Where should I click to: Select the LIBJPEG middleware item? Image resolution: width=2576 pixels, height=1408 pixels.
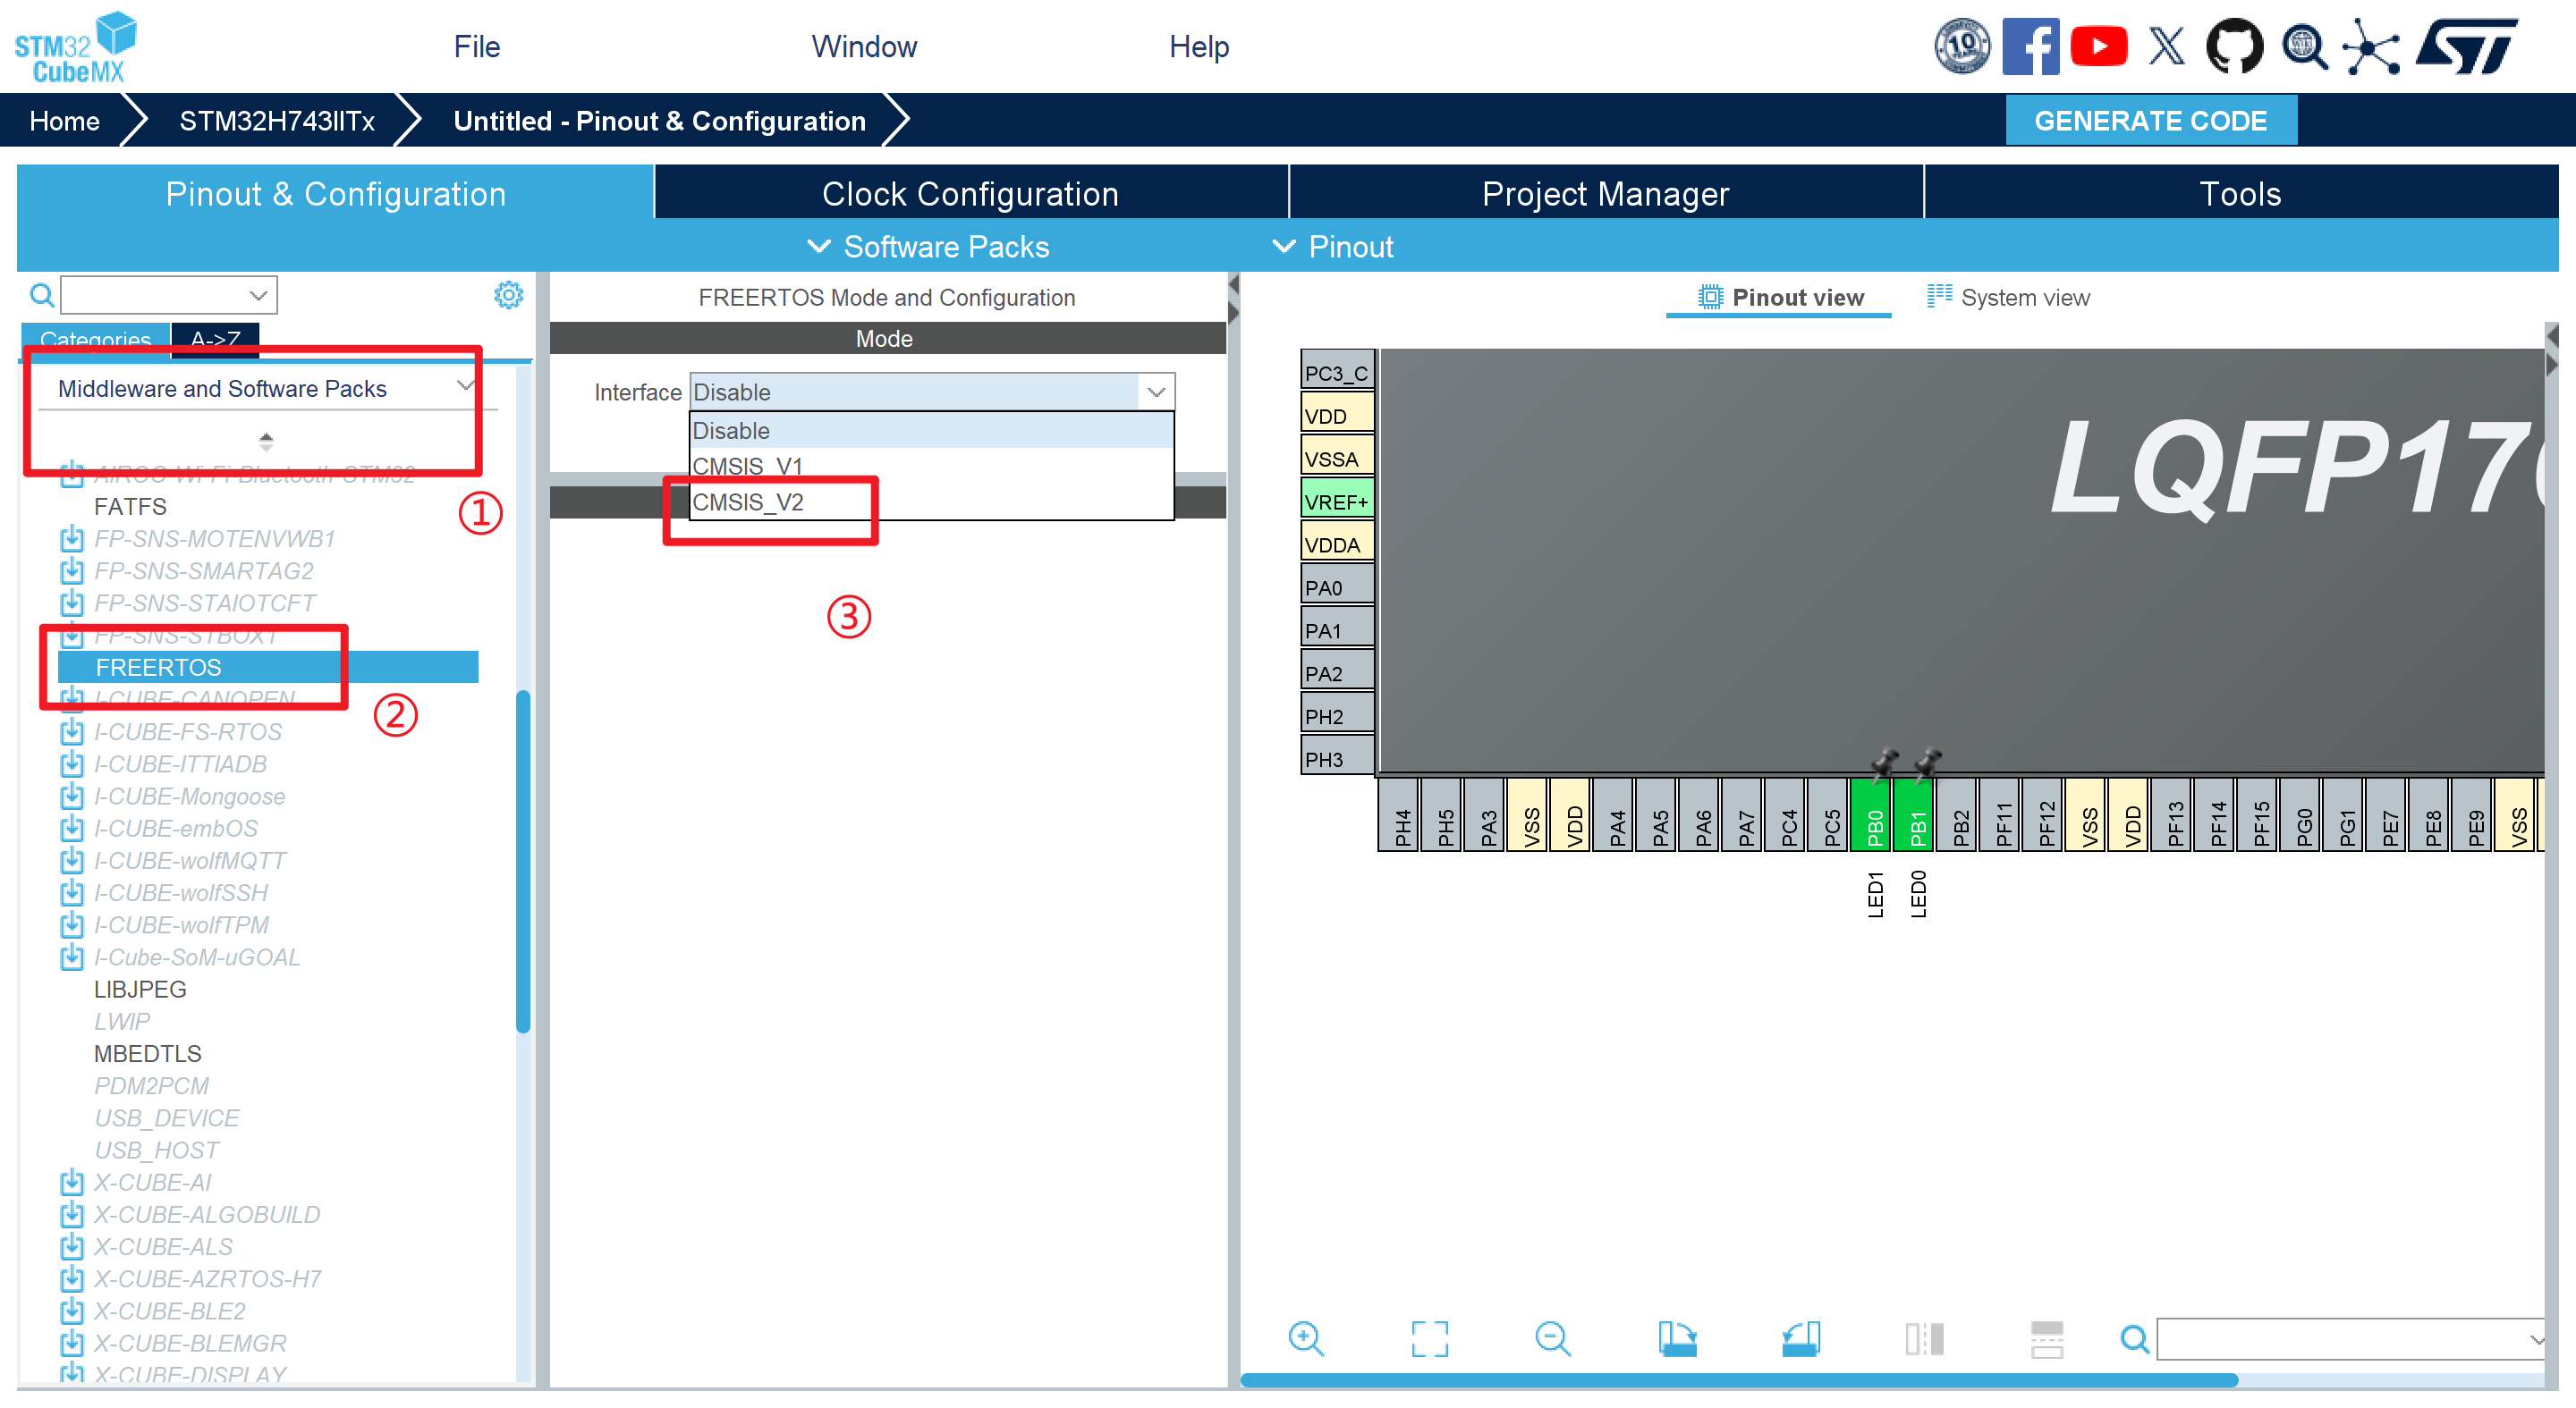(140, 990)
